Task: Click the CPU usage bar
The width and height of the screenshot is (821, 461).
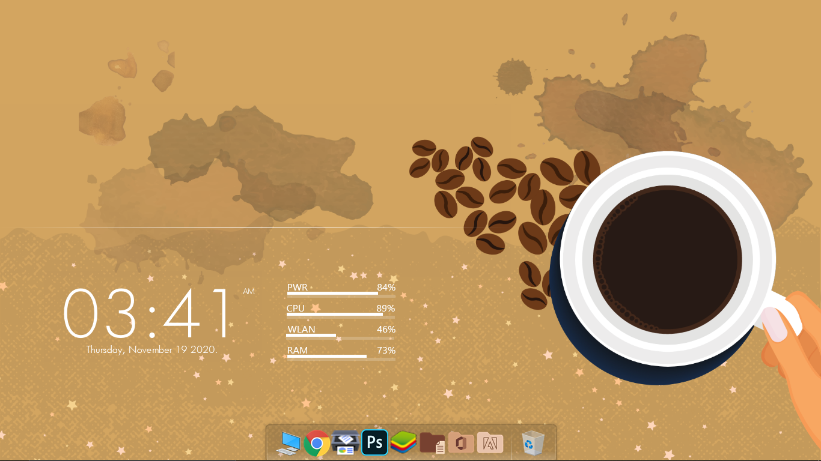Action: 341,315
